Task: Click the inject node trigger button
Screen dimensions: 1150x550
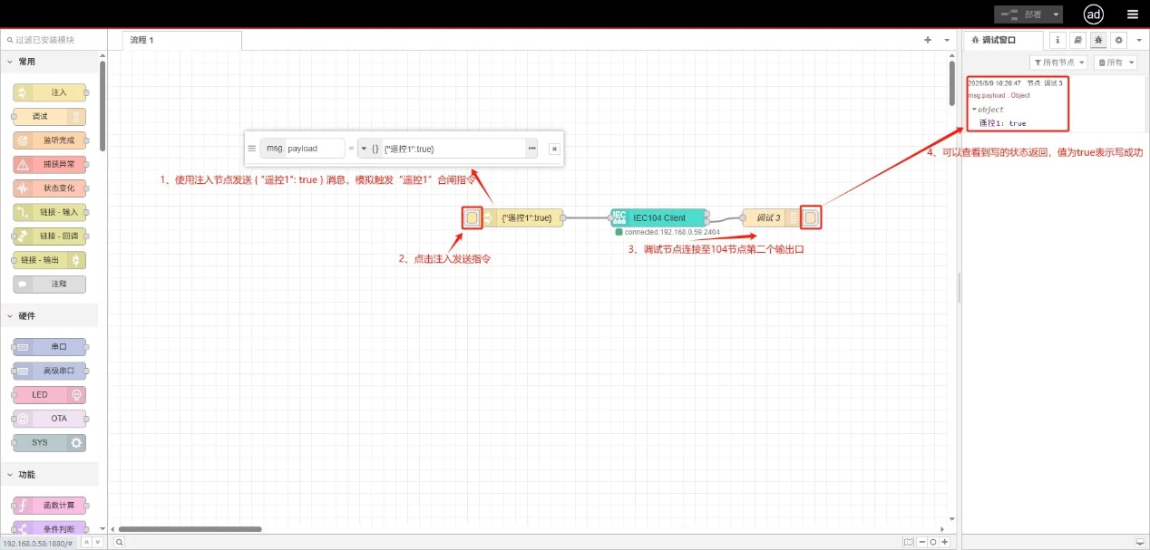Action: 472,217
